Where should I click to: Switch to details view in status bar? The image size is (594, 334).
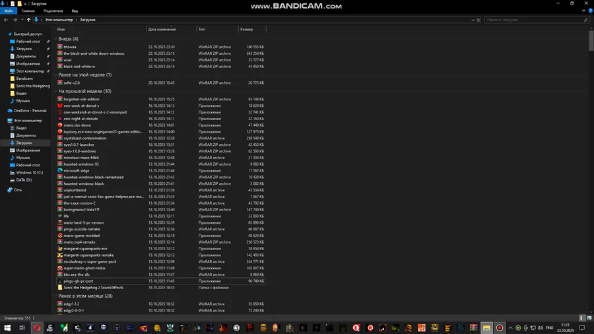pos(582,318)
